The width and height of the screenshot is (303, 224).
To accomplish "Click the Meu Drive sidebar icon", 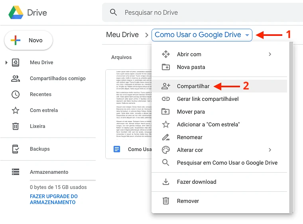I will [x=16, y=63].
